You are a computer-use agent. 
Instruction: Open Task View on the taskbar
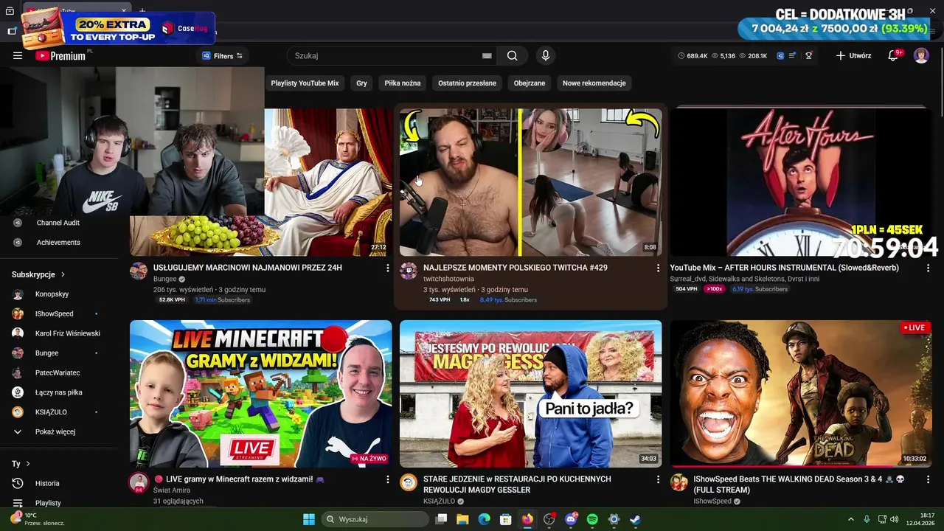coord(441,519)
